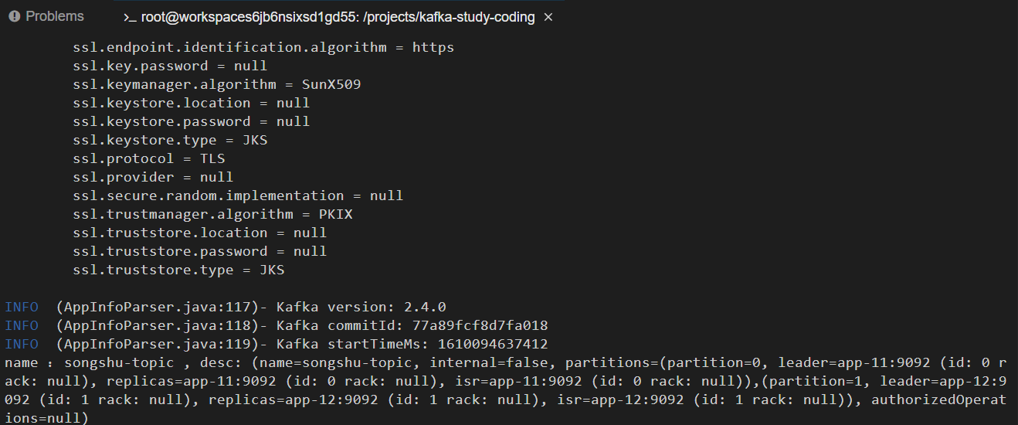Image resolution: width=1018 pixels, height=425 pixels.
Task: Click the Kafka commitId 77a89fcf8d7fa018 text
Action: point(412,325)
